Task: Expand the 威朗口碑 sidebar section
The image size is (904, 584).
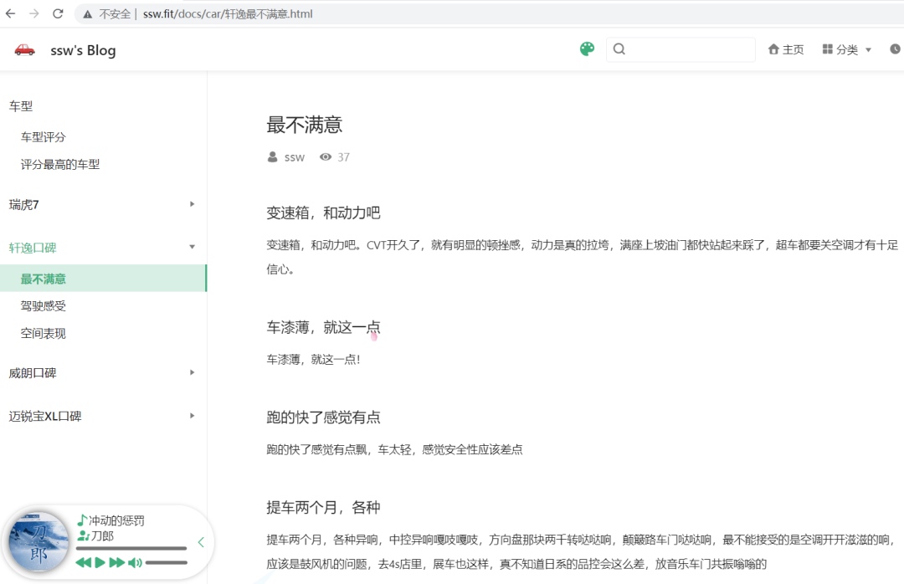Action: click(192, 372)
